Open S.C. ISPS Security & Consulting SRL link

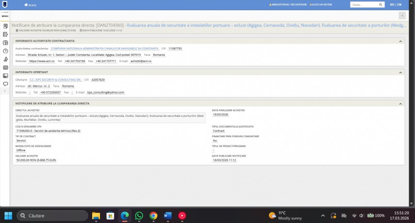pyautogui.click(x=55, y=80)
